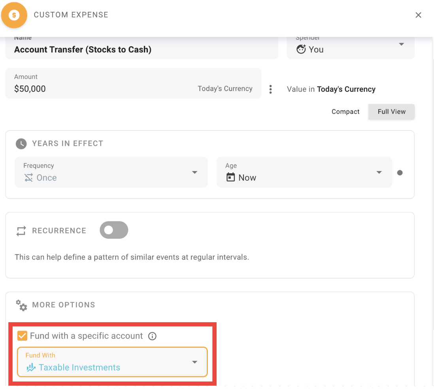Open the Age dropdown

(x=379, y=172)
